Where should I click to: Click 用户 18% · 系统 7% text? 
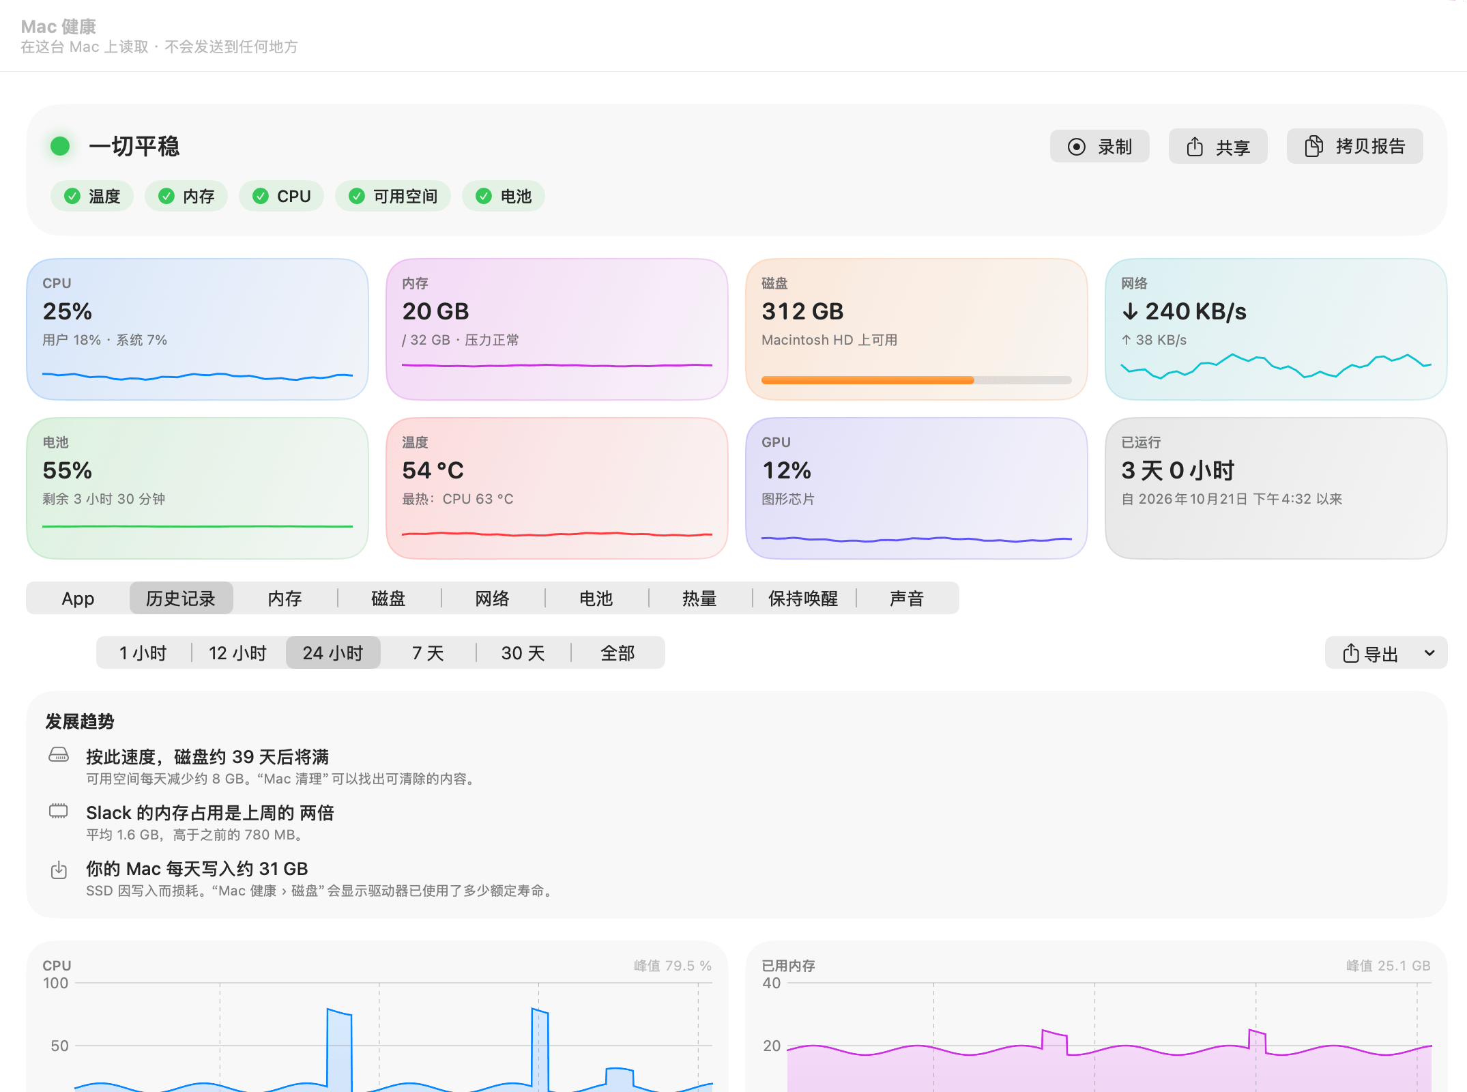105,340
